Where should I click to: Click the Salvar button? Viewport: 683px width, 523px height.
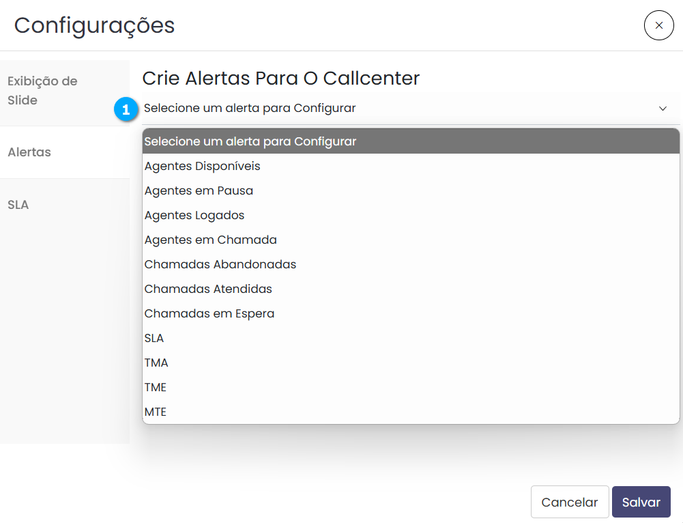pos(641,502)
